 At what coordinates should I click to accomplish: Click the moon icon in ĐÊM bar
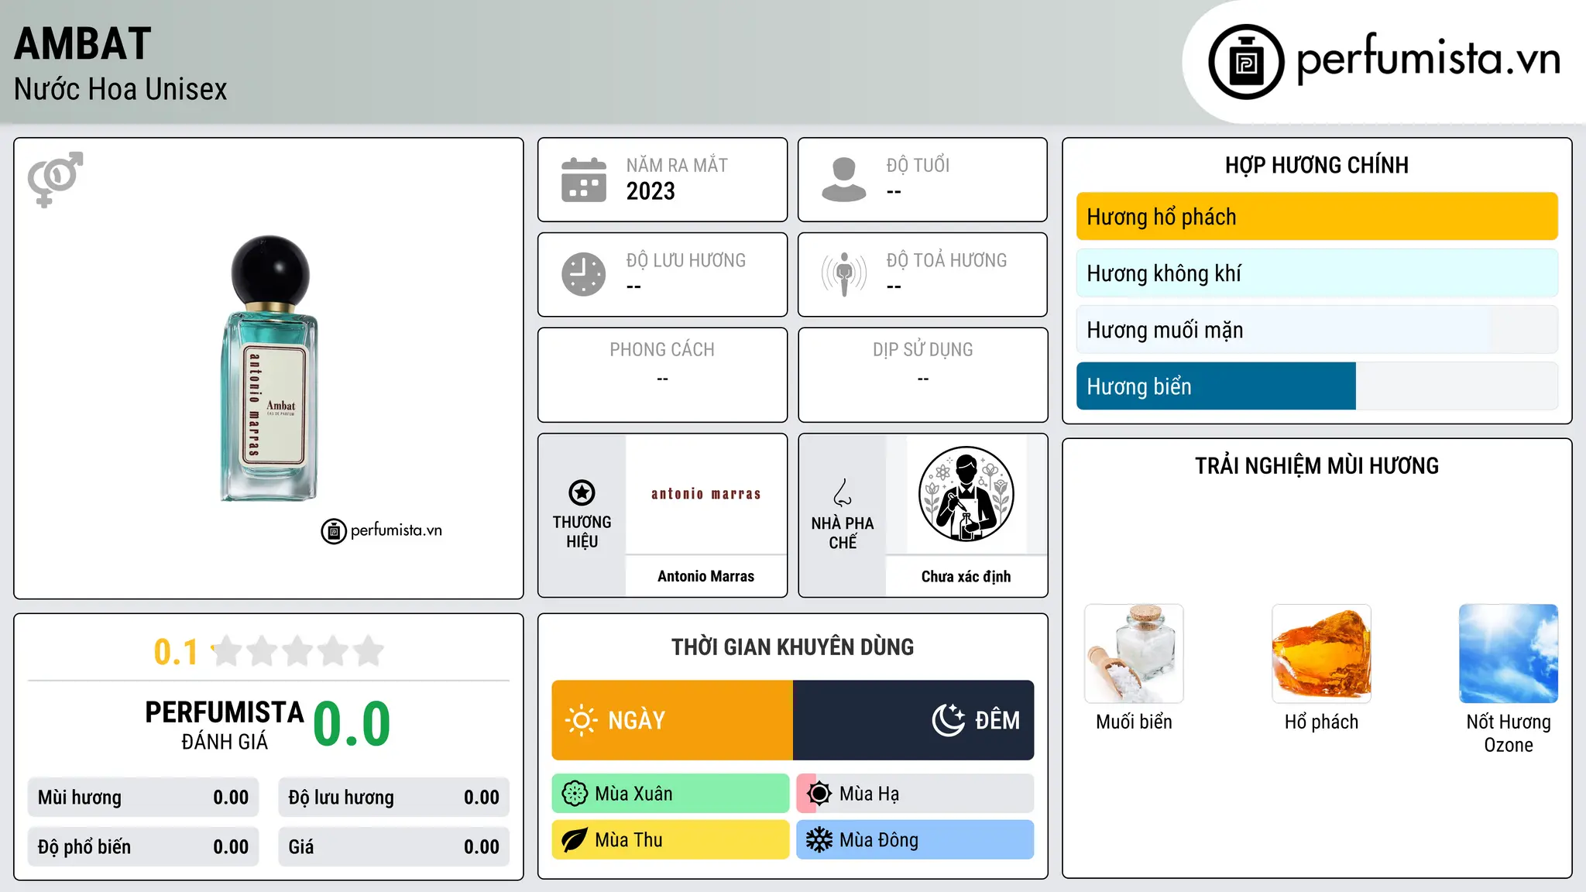[949, 720]
